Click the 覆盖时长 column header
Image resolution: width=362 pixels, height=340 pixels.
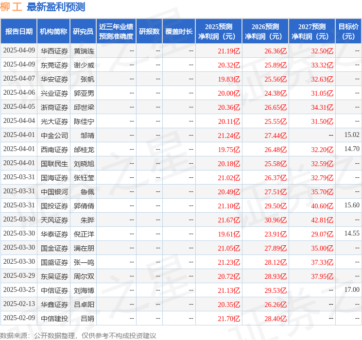[179, 32]
